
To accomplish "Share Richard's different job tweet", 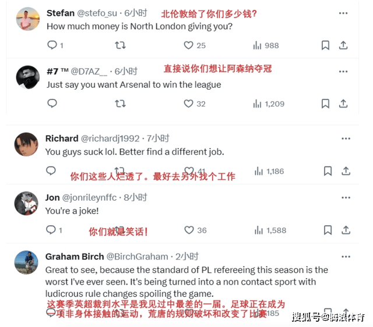I will point(346,171).
